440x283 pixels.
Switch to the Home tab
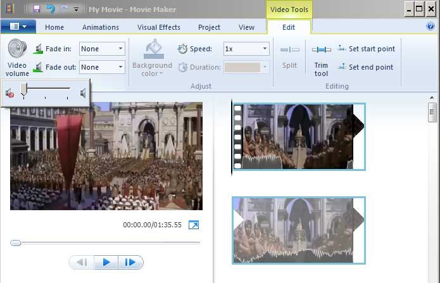[54, 27]
